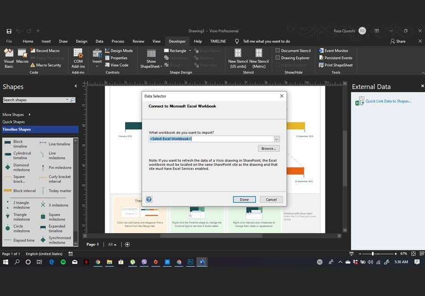
Task: Open the Rectangle tool dropdown arrow
Action: click(190, 51)
